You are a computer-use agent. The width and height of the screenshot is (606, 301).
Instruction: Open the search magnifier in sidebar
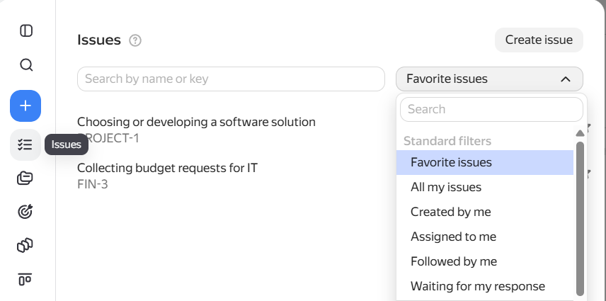coord(26,65)
